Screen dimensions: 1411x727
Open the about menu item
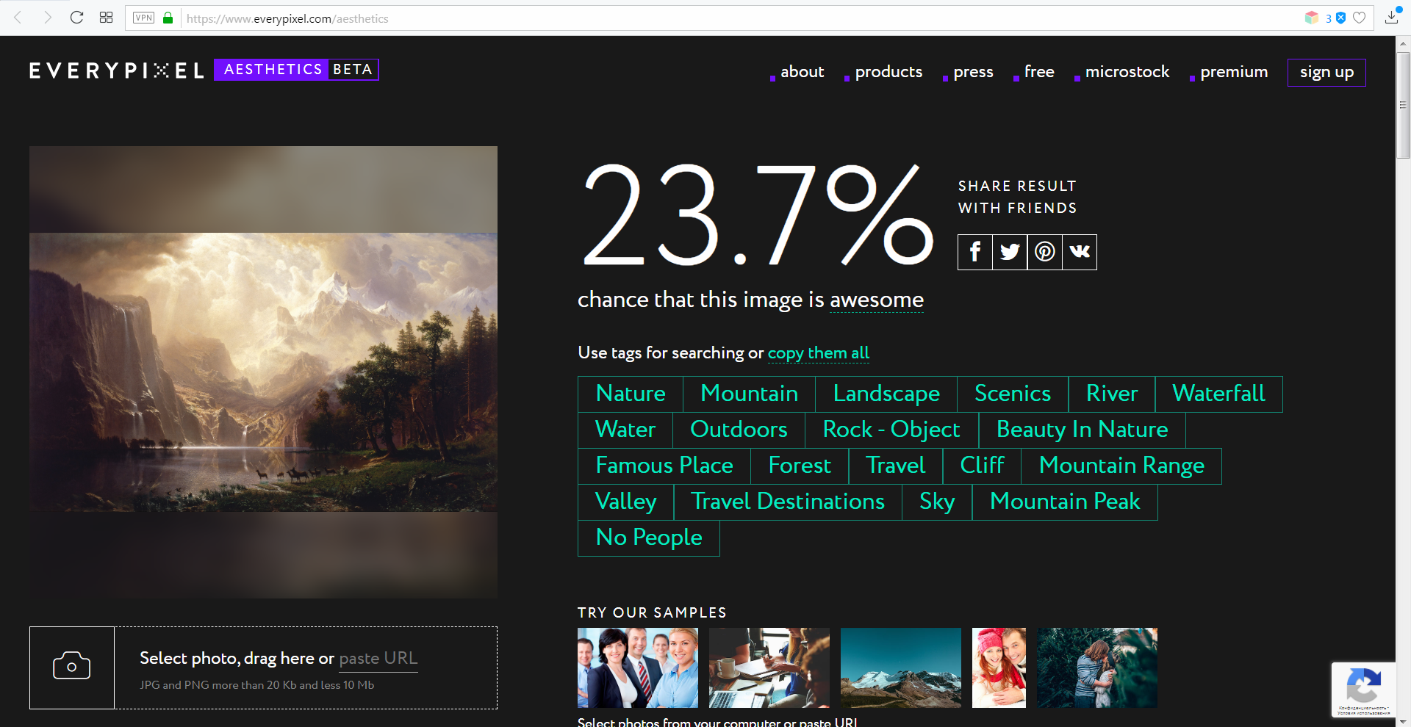tap(802, 72)
